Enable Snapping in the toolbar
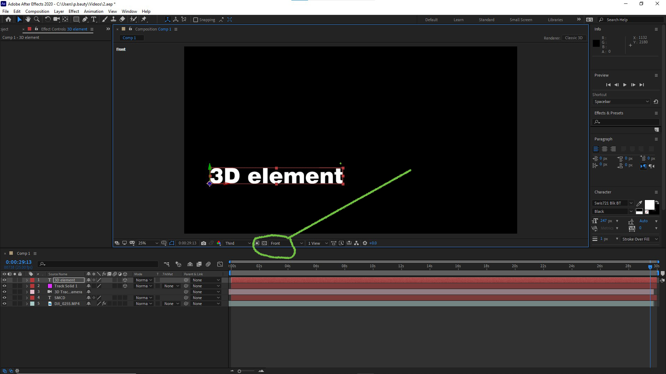Viewport: 666px width, 374px height. coord(196,20)
